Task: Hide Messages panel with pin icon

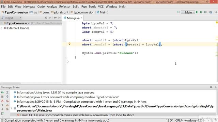Action: [x=216, y=87]
